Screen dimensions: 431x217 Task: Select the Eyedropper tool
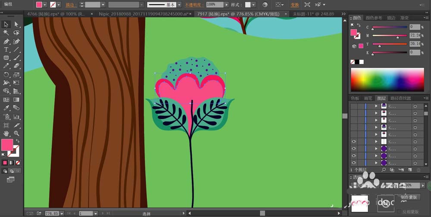6,108
